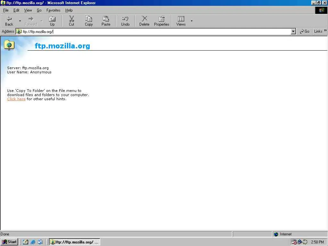Open the File menu
Screen dimensions: 328x246
pyautogui.click(x=6, y=10)
